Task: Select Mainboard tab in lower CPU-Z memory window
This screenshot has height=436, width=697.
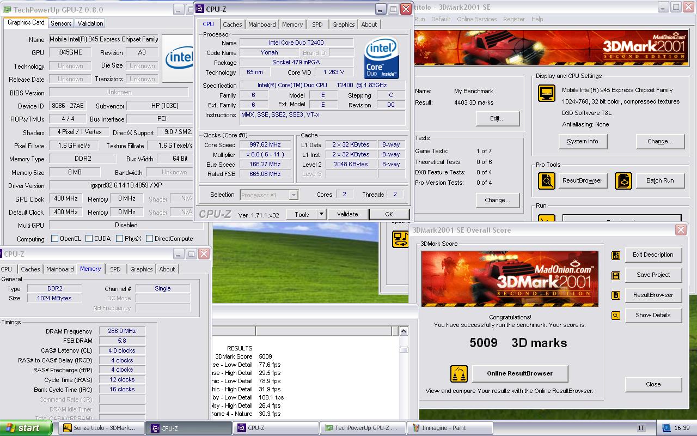Action: point(60,269)
